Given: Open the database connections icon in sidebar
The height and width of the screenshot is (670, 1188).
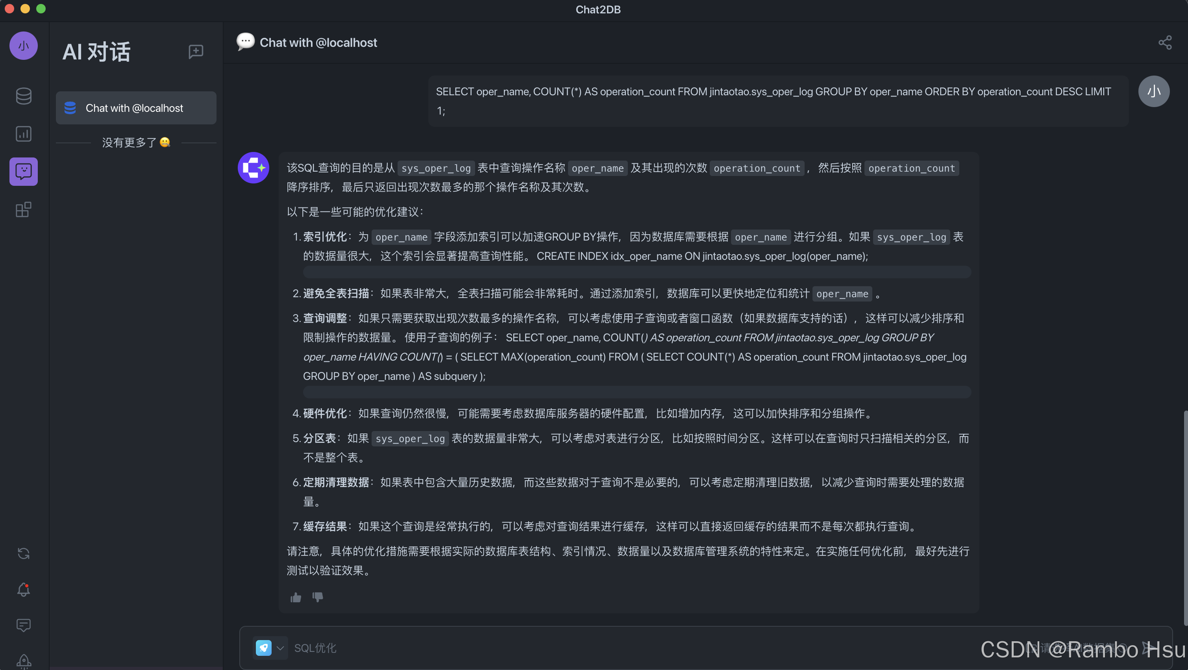Looking at the screenshot, I should click(24, 96).
